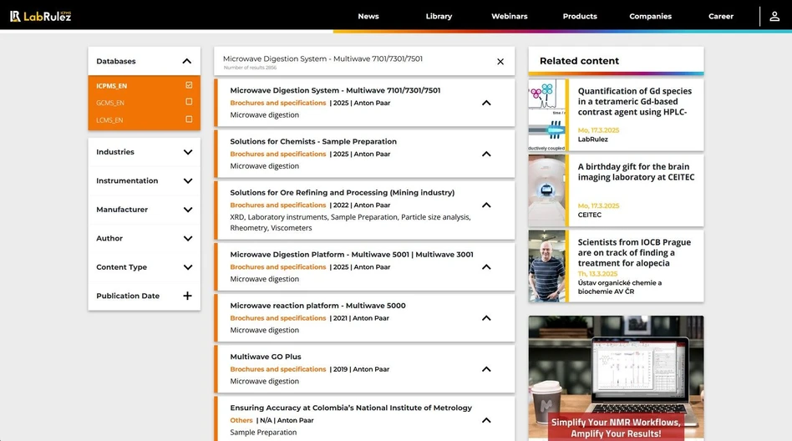This screenshot has width=792, height=441.
Task: Click the GCMS_EN database label
Action: [110, 103]
